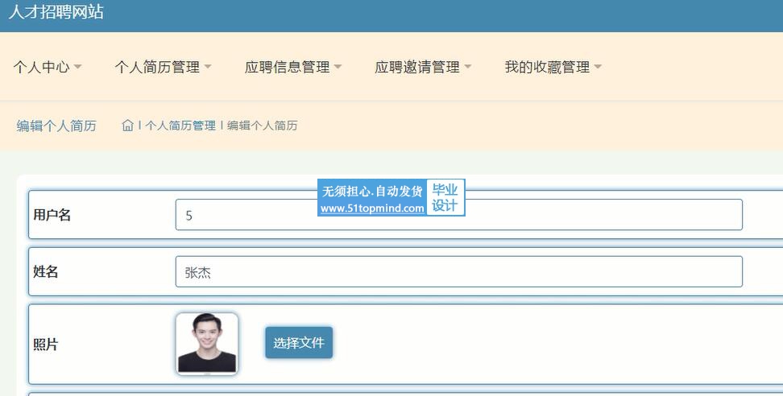783x396 pixels.
Task: Click the 选择文件 upload button
Action: tap(299, 343)
